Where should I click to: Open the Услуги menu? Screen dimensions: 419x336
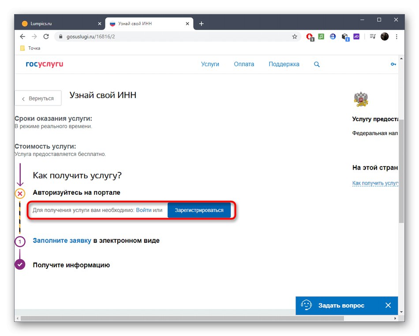pyautogui.click(x=210, y=64)
